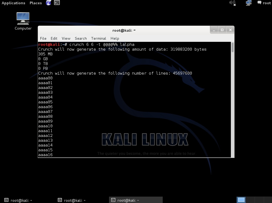Open the root user menu

[267, 3]
